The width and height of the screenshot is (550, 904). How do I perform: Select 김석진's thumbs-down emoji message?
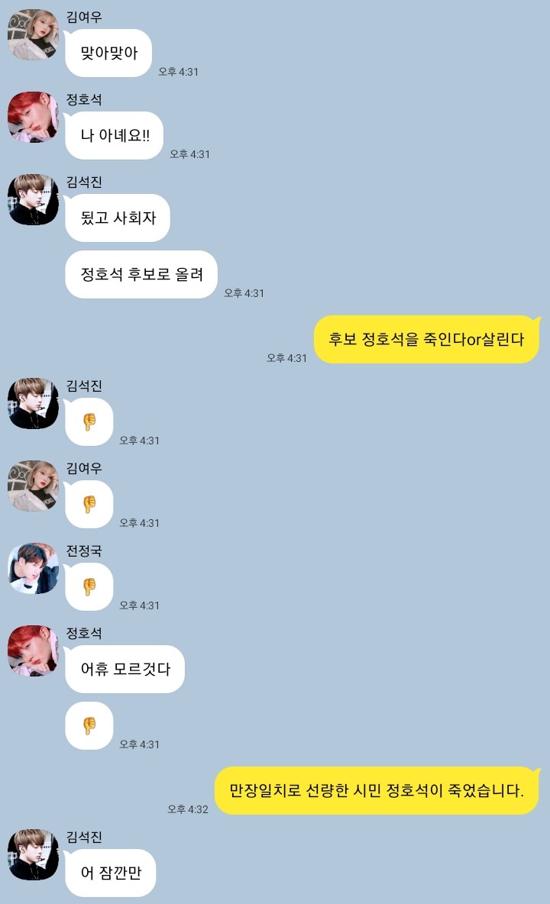(89, 422)
